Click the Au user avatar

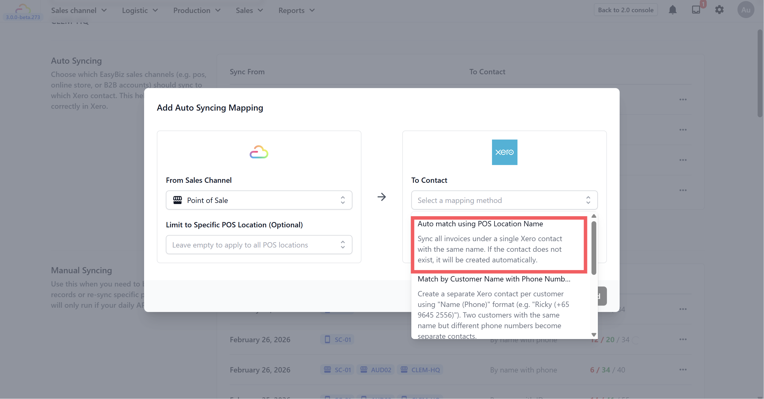pos(746,10)
